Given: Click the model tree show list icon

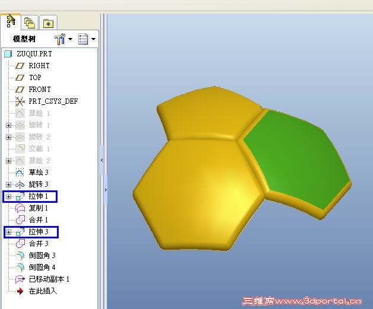Looking at the screenshot, I should click(x=83, y=39).
